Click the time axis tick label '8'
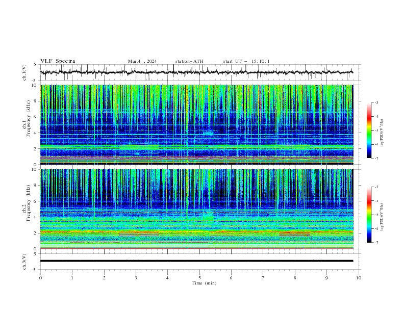 [295, 278]
